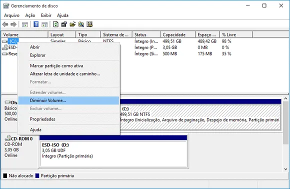
Task: Open the Arquivo menu
Action: (x=11, y=15)
